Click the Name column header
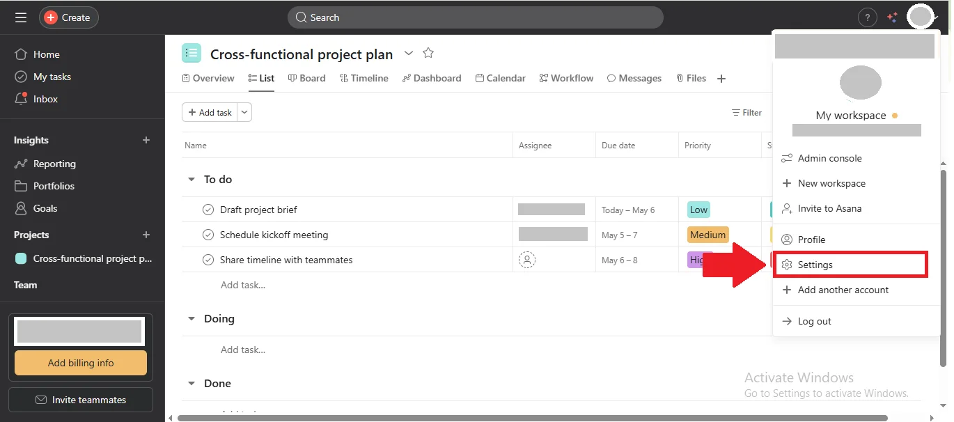This screenshot has height=422, width=954. point(196,146)
